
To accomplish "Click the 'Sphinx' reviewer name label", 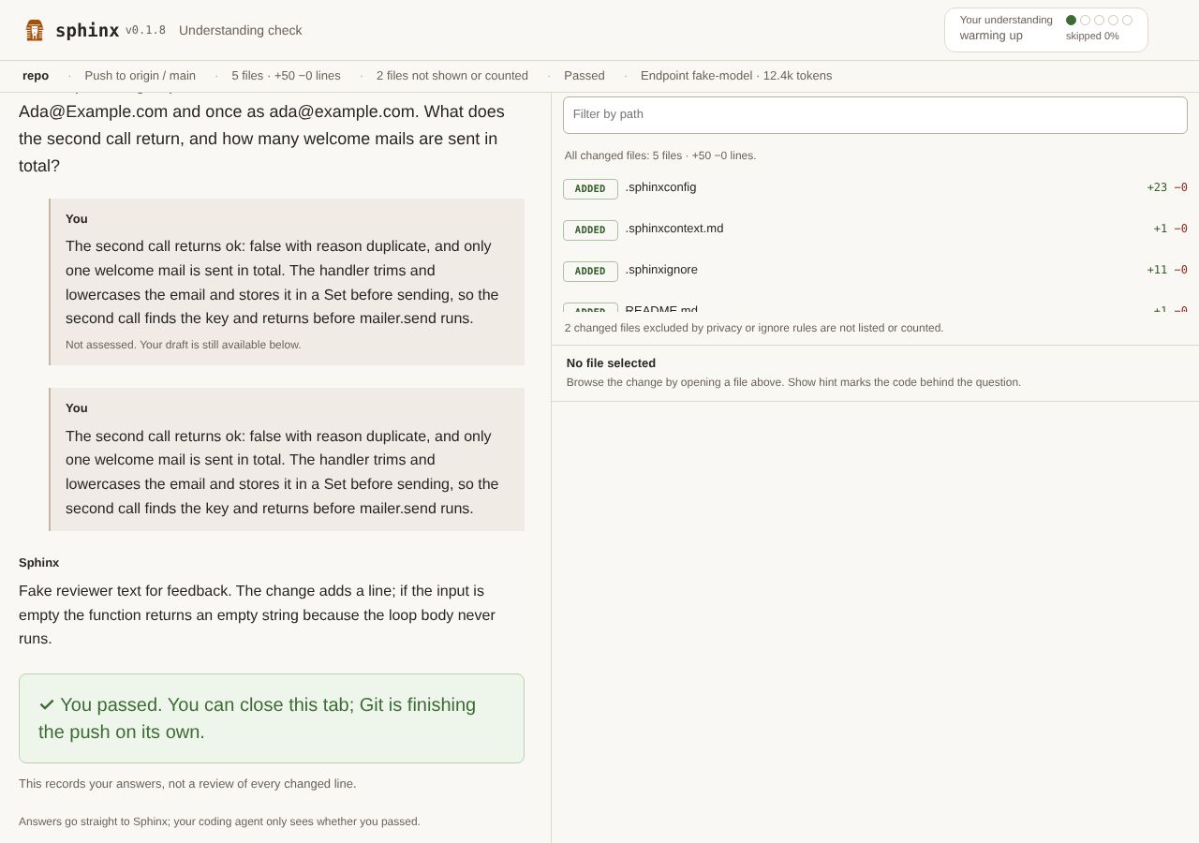I will click(x=39, y=563).
